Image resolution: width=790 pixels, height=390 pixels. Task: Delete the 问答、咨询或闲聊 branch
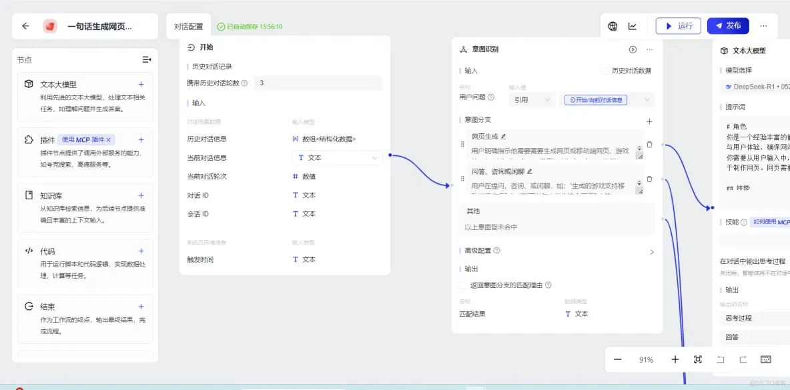click(649, 179)
